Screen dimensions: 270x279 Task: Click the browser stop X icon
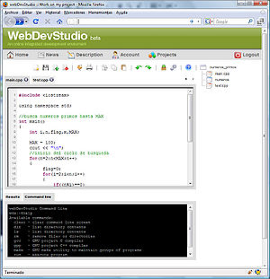[x=47, y=21]
